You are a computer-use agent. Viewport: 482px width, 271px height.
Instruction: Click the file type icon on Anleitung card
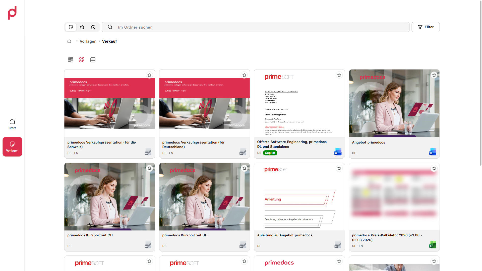click(x=338, y=245)
